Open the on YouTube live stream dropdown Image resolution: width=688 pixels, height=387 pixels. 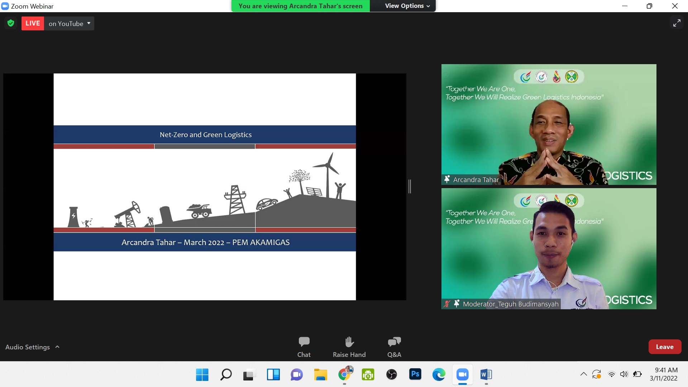(x=69, y=23)
